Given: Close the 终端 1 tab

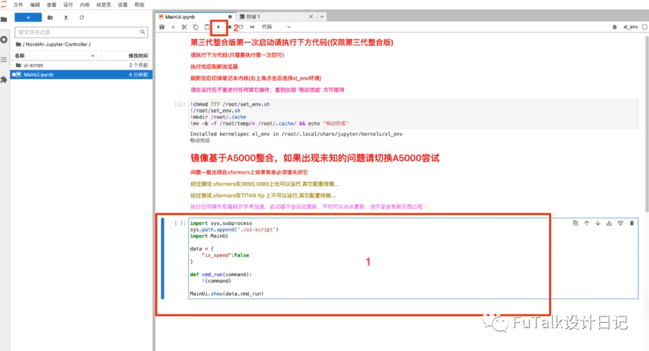Looking at the screenshot, I should point(311,17).
